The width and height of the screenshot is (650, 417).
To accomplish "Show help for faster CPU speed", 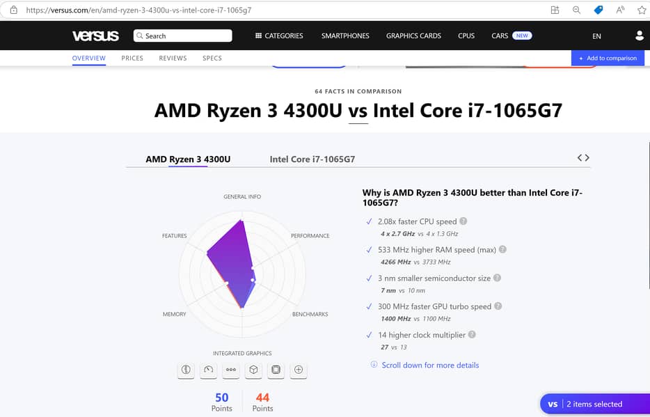I will click(463, 221).
